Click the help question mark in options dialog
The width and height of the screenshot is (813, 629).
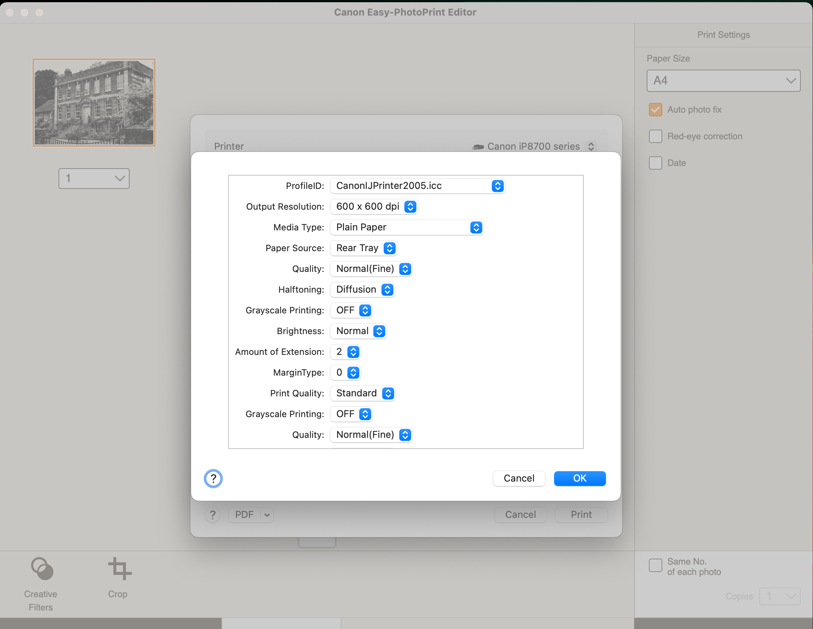213,478
